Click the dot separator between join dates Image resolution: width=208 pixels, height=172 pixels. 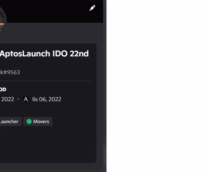[18, 99]
